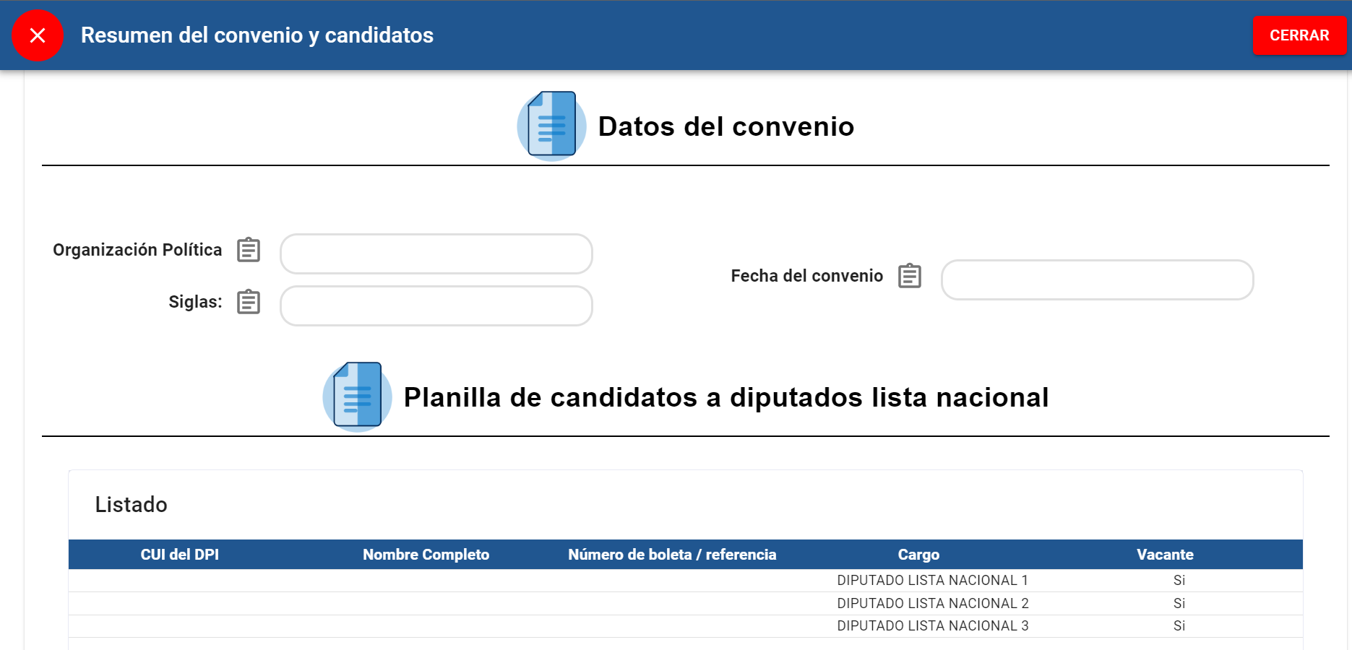Focus the Organización Política input field

click(436, 253)
